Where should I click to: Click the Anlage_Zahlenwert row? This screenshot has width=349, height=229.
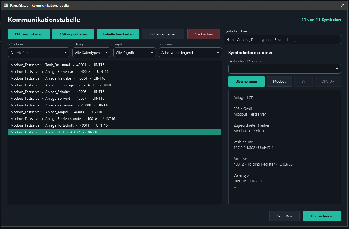[x=115, y=105]
